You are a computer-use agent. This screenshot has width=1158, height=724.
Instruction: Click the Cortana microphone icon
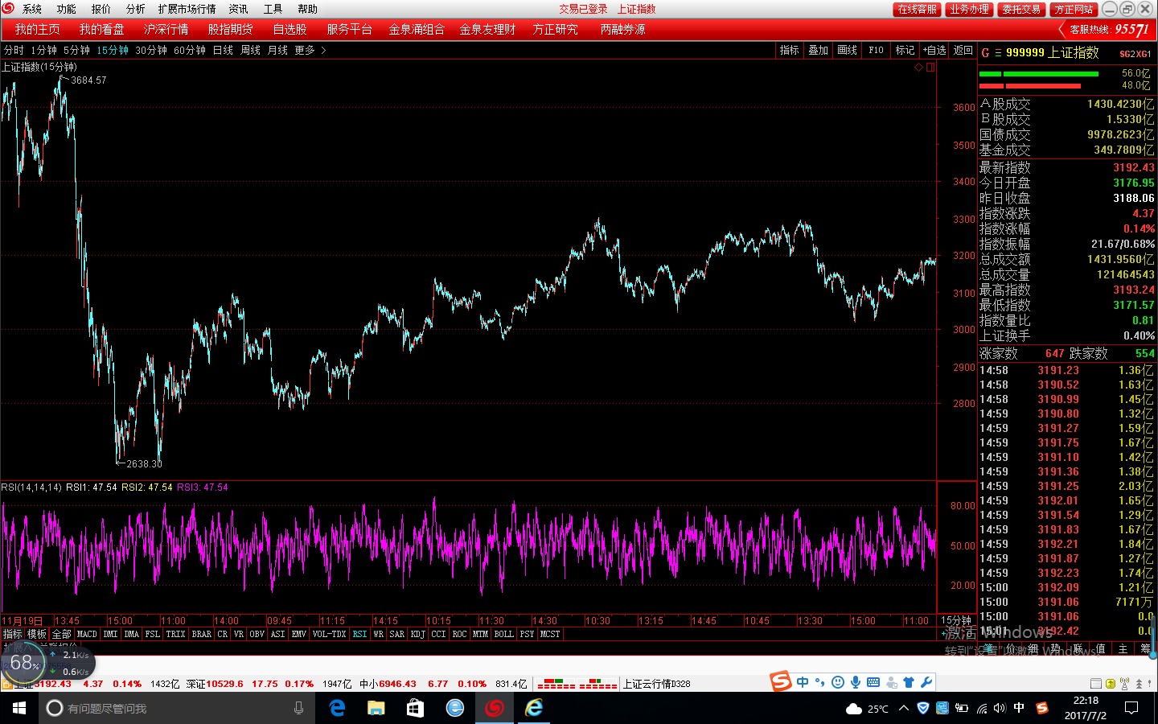[x=299, y=708]
